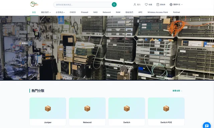214x128 pixels.
Task: Expand the 全部商品 nav dropdown
Action: coord(60,12)
